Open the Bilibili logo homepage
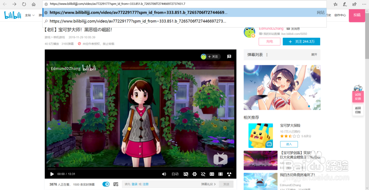This screenshot has width=369, height=190. click(13, 15)
